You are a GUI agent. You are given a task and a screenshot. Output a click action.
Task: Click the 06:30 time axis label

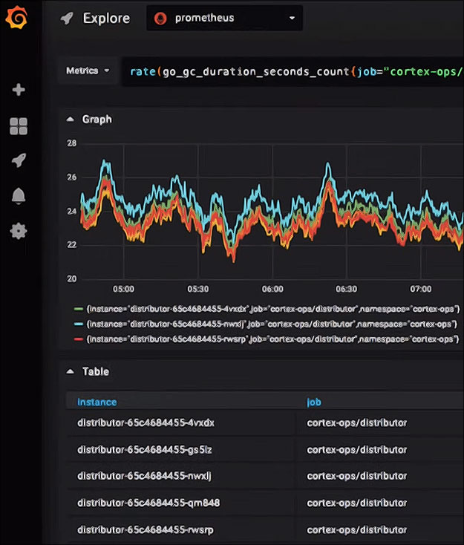tap(346, 289)
